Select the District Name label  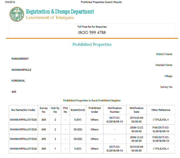tap(164, 54)
